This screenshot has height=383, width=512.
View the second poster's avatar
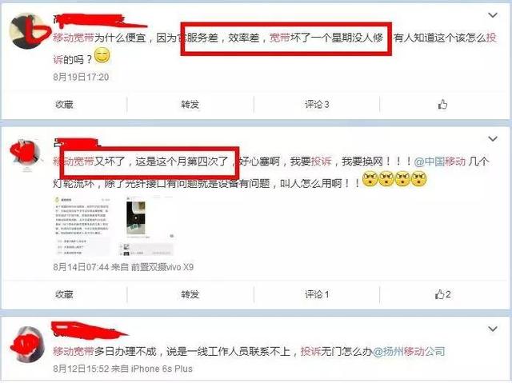[25, 154]
